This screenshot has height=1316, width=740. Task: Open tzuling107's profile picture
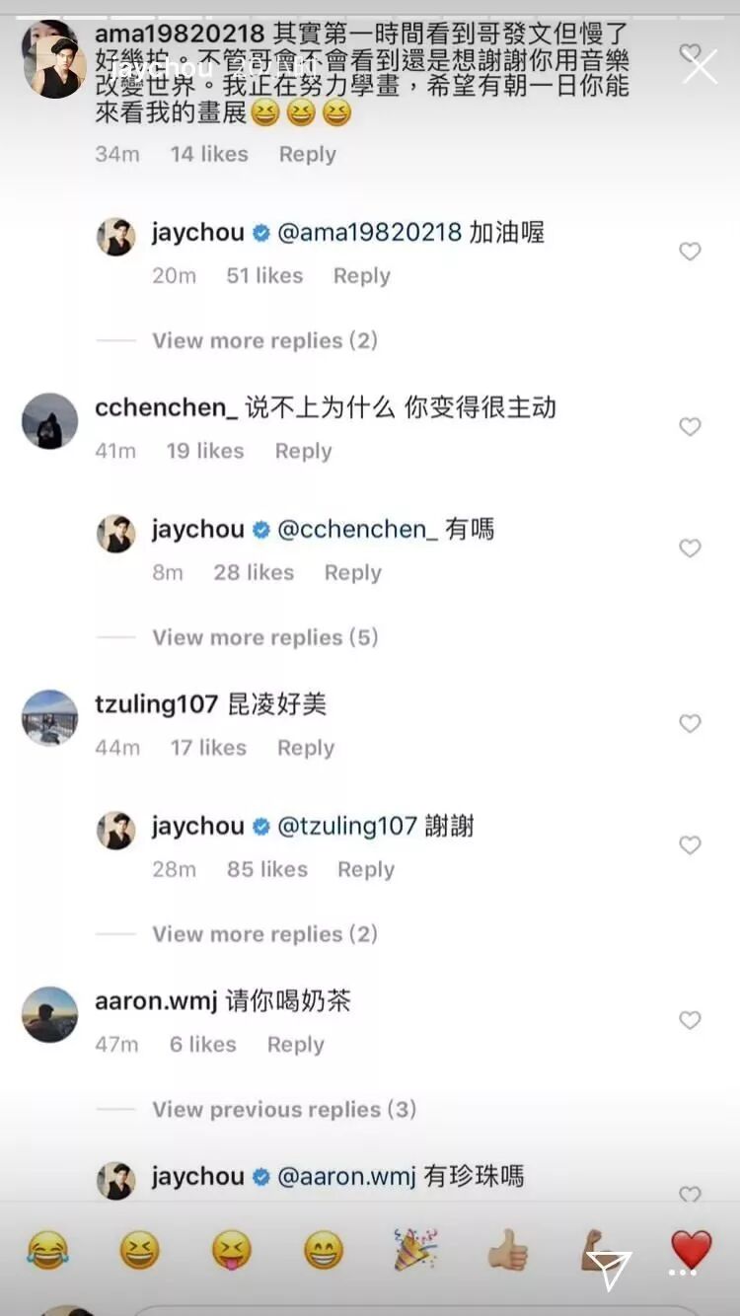49,717
